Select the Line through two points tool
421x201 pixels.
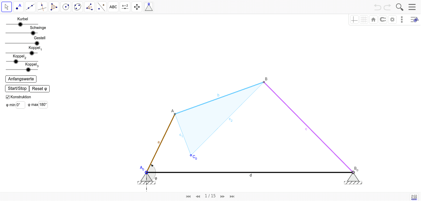(30, 7)
